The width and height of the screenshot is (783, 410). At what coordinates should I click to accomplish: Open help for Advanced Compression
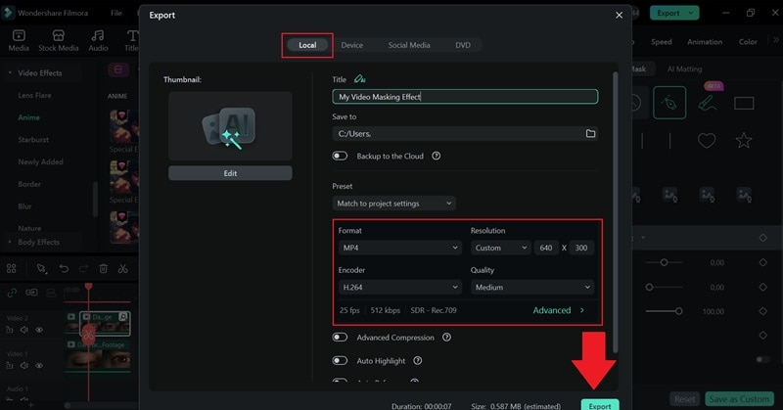tap(446, 337)
